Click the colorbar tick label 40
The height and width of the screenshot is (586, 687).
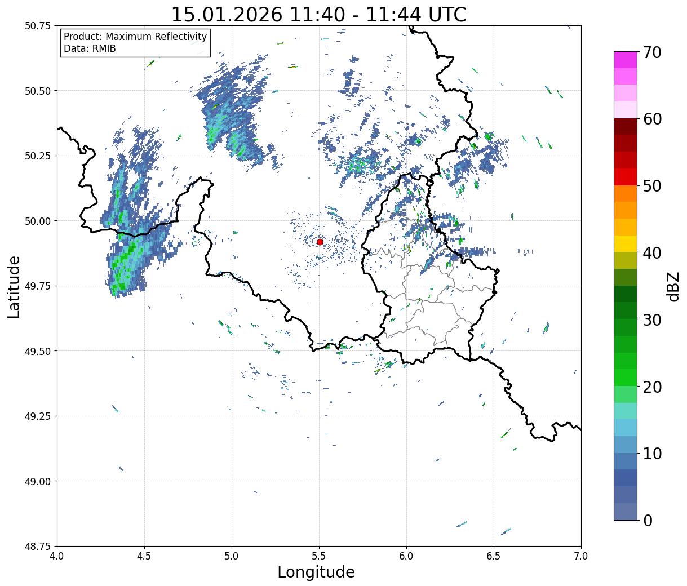652,252
